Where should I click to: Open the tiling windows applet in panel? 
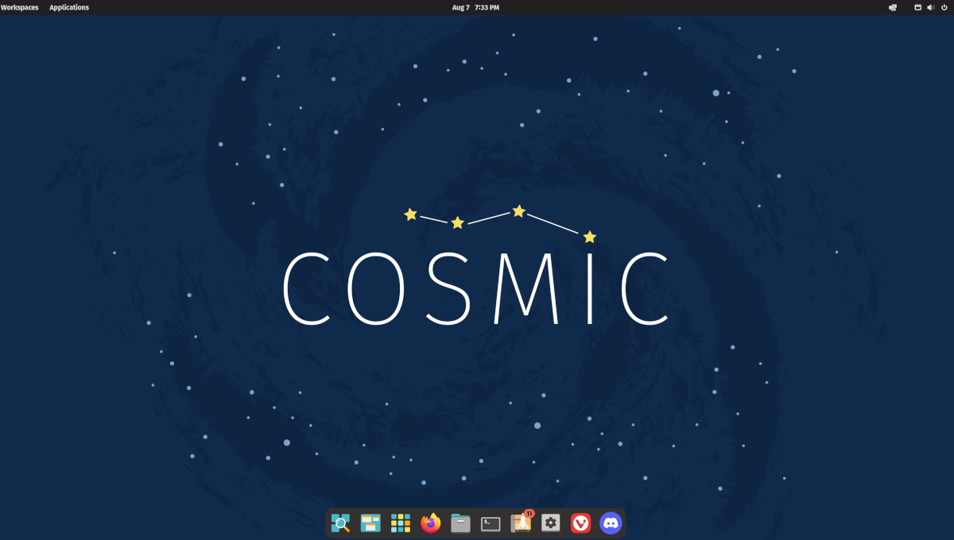tap(893, 7)
